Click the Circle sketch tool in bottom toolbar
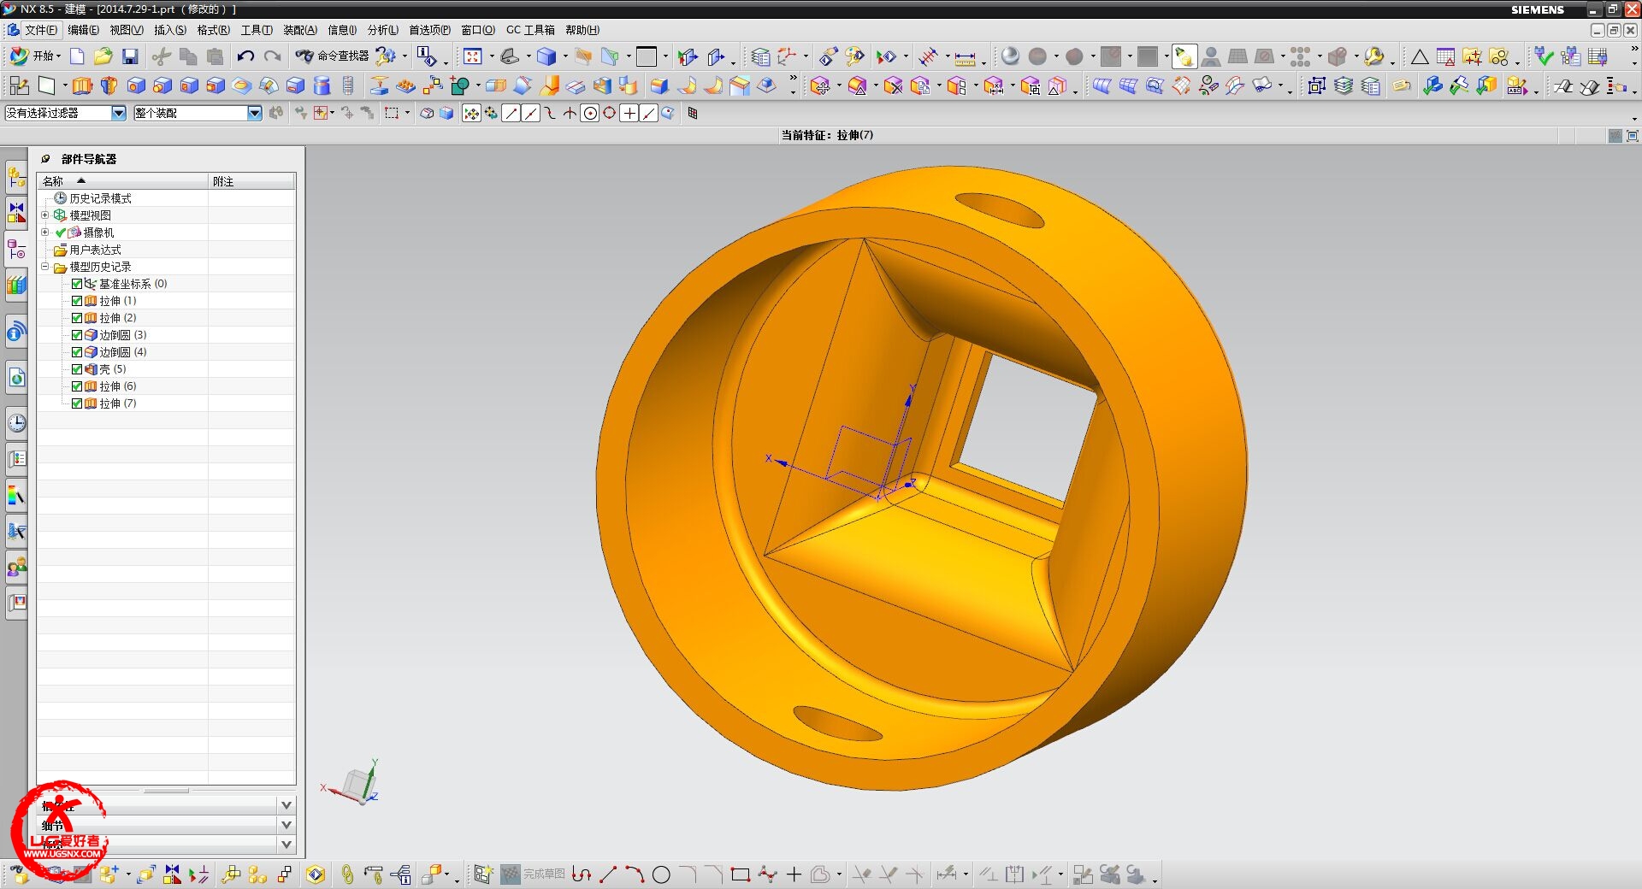The width and height of the screenshot is (1642, 889). tap(661, 874)
